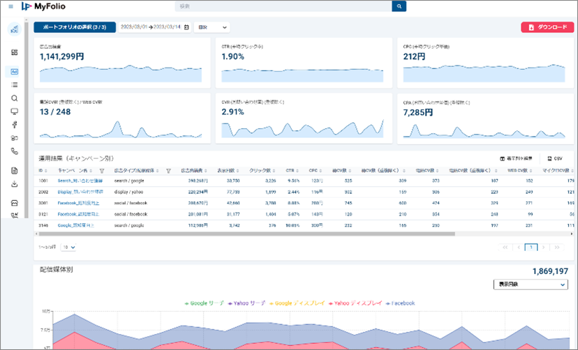Open the sidebar icon just above the phone
The height and width of the screenshot is (350, 578).
point(15,138)
